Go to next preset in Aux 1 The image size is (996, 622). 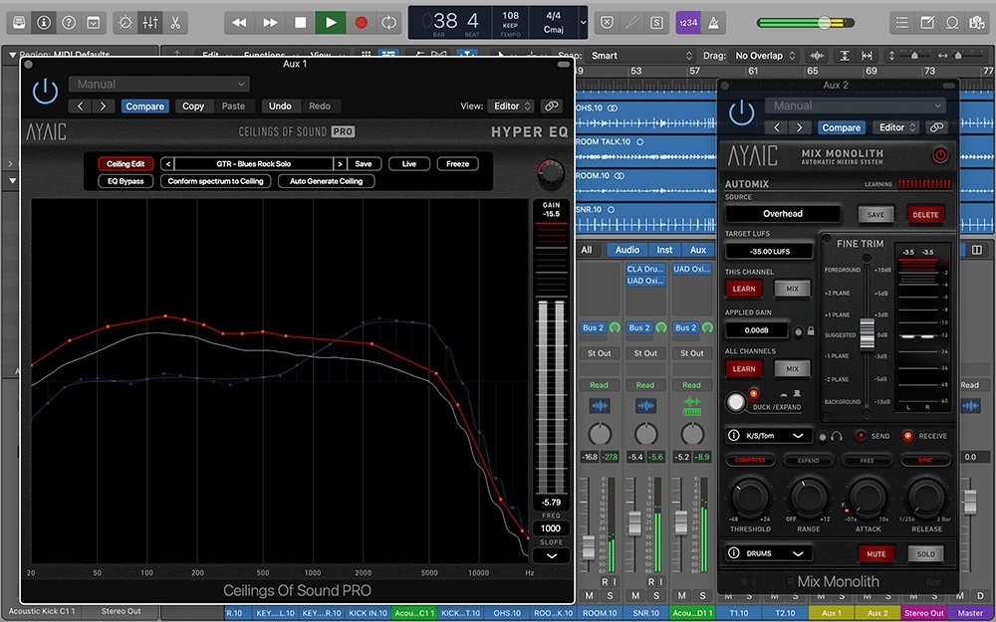(x=103, y=106)
